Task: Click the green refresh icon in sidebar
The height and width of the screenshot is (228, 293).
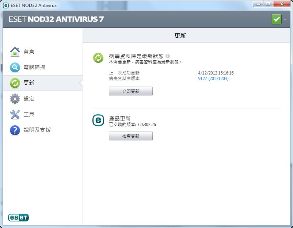Action: point(15,83)
